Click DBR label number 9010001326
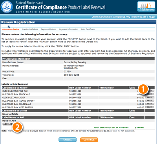The width and height of the screenshot is (157, 144). [75, 91]
